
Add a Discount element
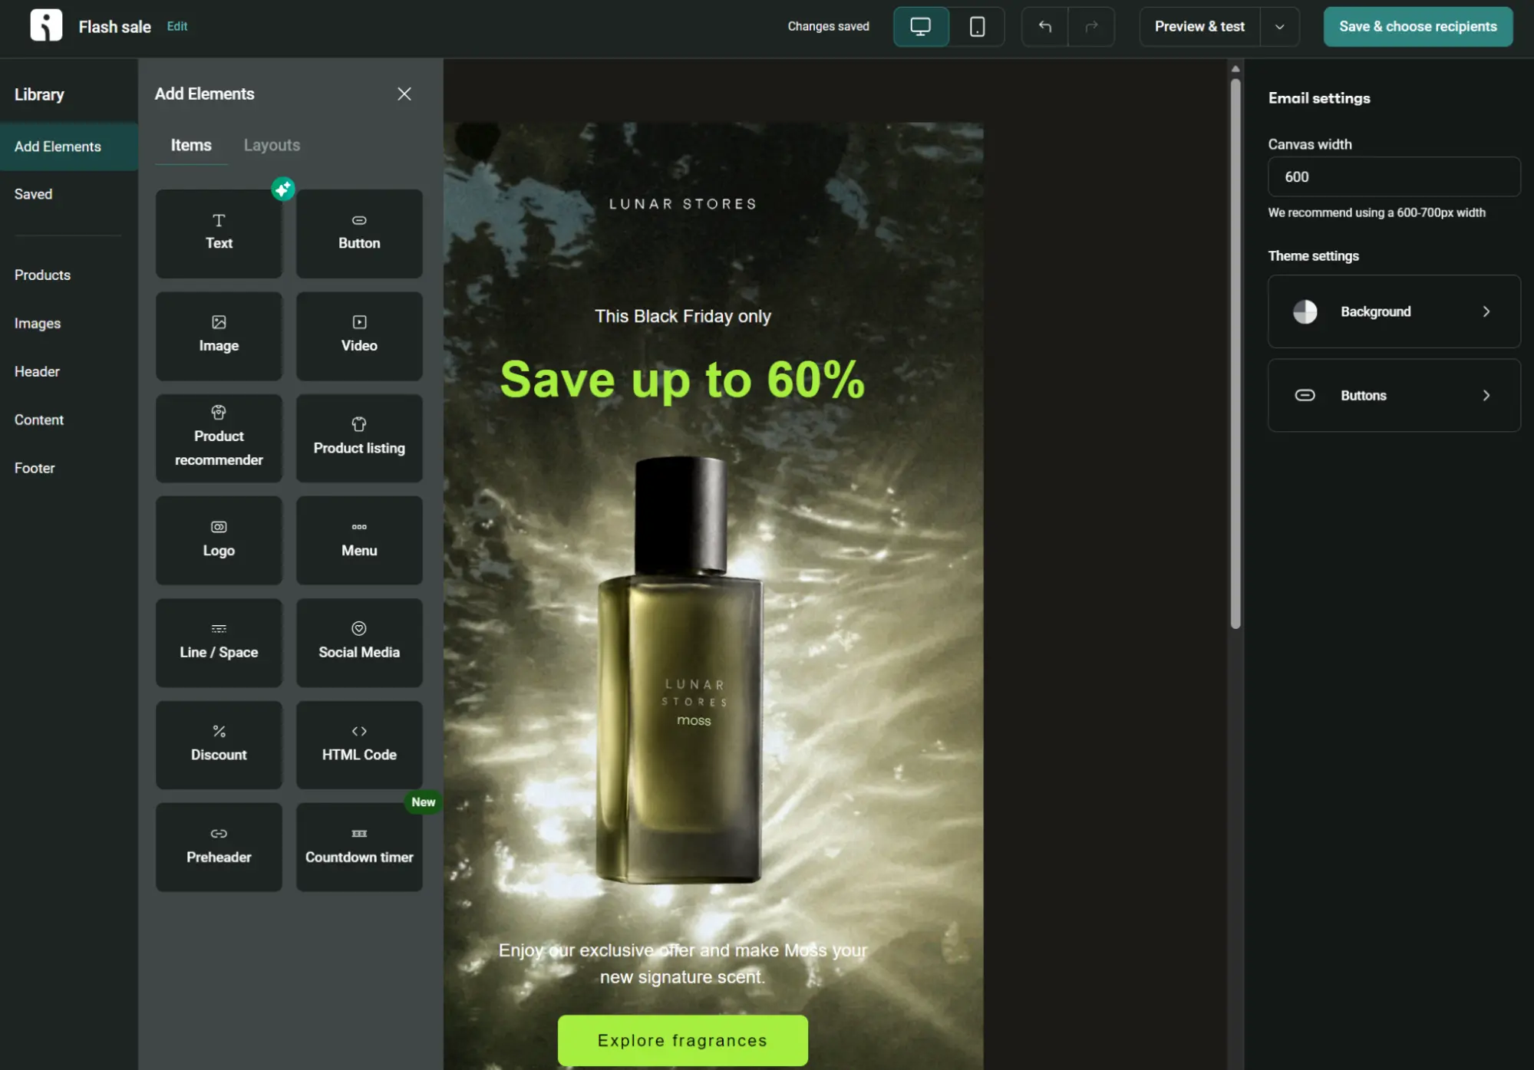click(x=219, y=745)
